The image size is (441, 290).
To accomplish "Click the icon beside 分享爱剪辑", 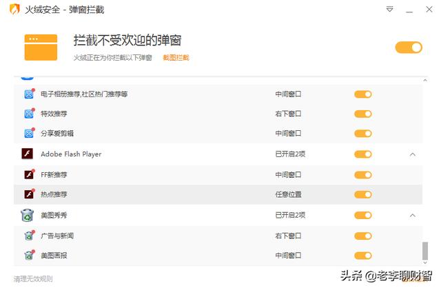I will point(29,134).
